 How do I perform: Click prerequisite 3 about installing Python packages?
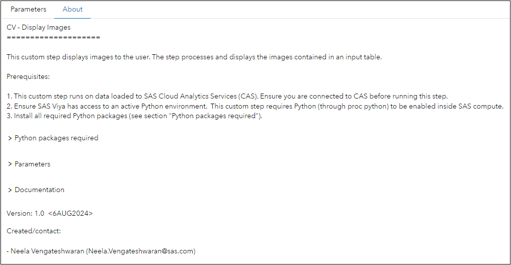134,116
